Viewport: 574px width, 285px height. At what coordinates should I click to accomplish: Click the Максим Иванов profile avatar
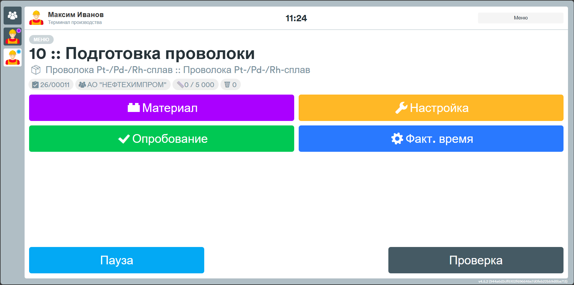pyautogui.click(x=36, y=18)
